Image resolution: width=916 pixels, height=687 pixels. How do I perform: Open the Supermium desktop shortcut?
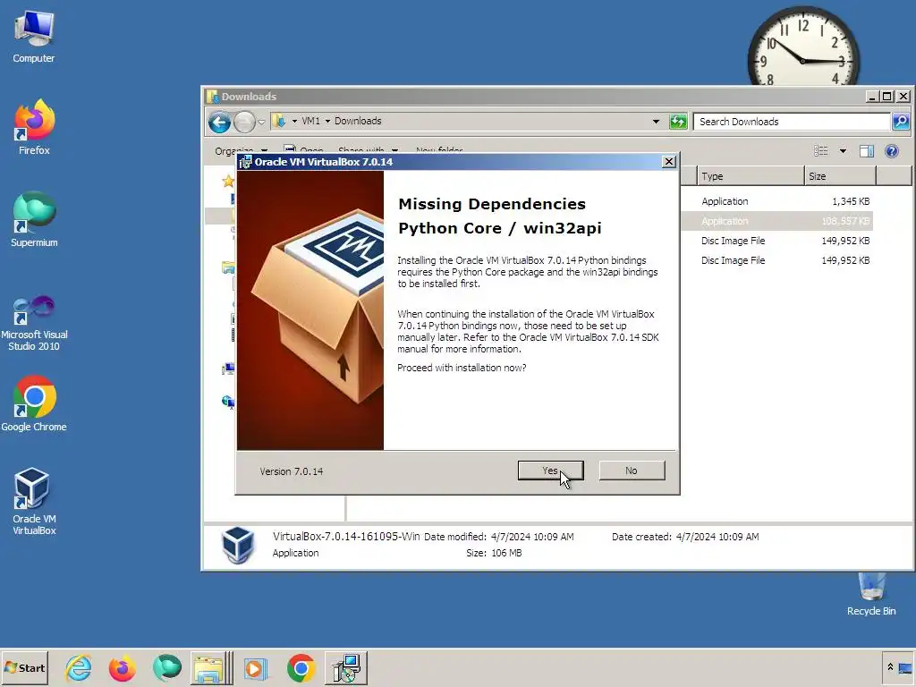point(34,219)
